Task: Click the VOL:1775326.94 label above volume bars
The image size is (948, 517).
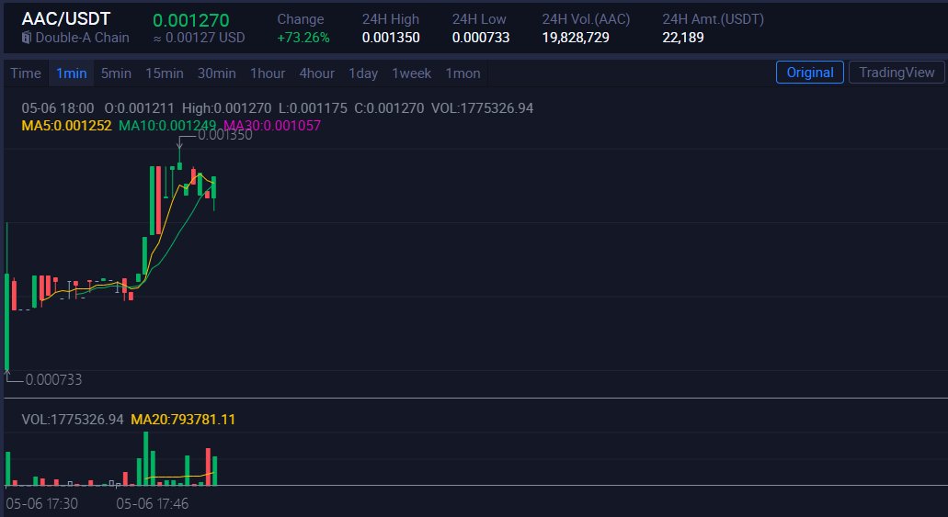Action: tap(73, 419)
